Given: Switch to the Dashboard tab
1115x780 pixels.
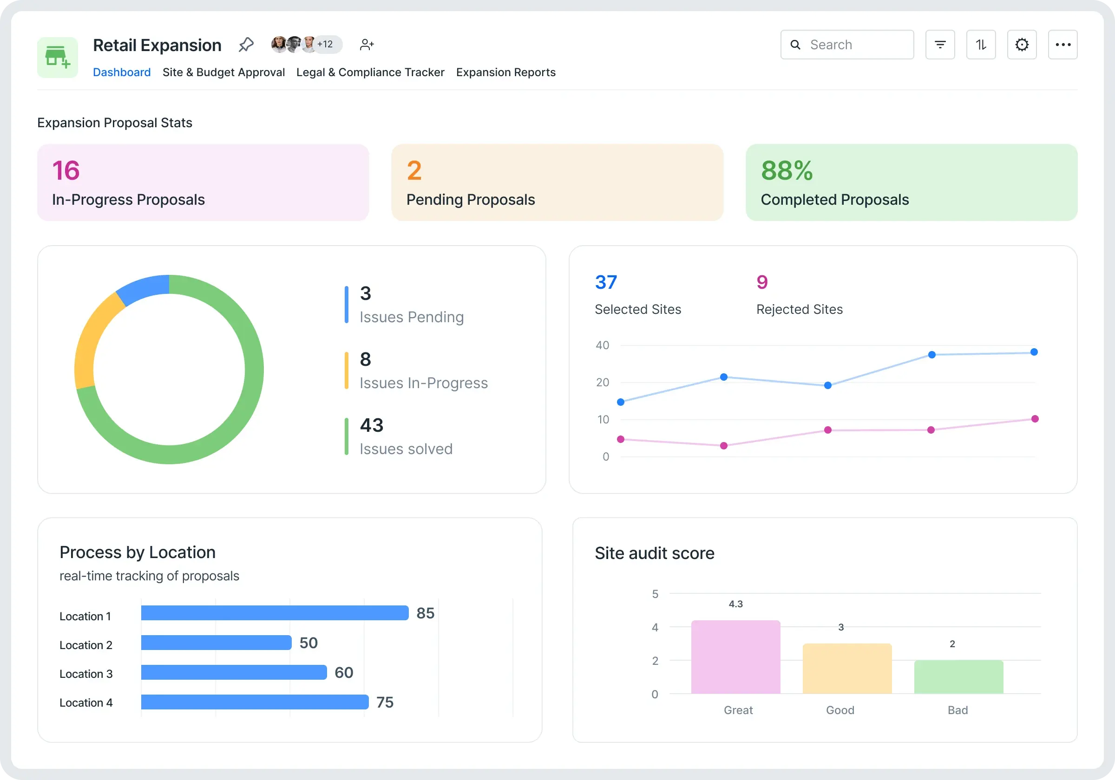Looking at the screenshot, I should click(x=121, y=72).
